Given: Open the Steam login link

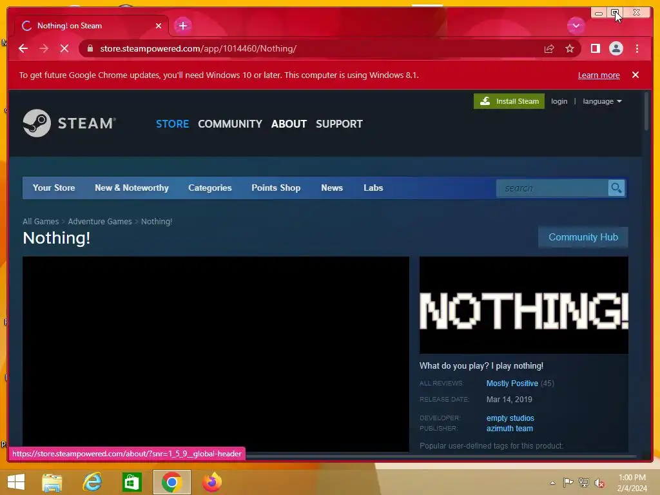Looking at the screenshot, I should pos(559,101).
